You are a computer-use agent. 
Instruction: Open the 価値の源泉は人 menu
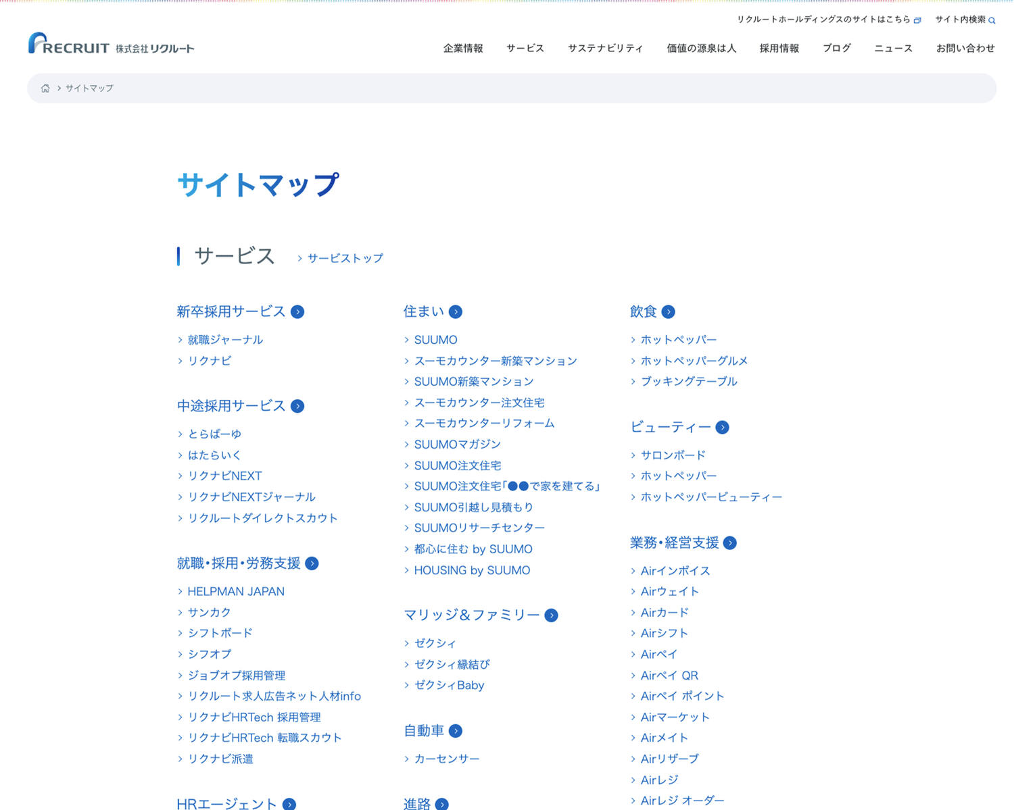(702, 48)
